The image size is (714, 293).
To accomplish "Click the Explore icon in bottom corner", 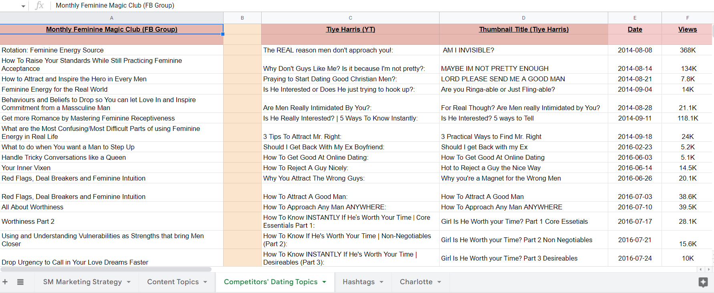I will pyautogui.click(x=703, y=282).
